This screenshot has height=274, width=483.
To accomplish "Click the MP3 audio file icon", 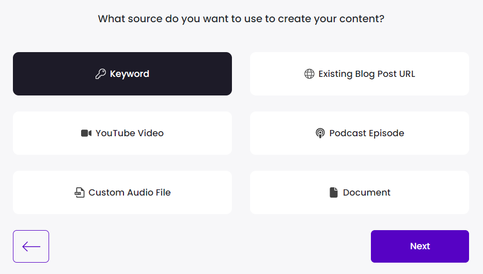I will pos(79,192).
